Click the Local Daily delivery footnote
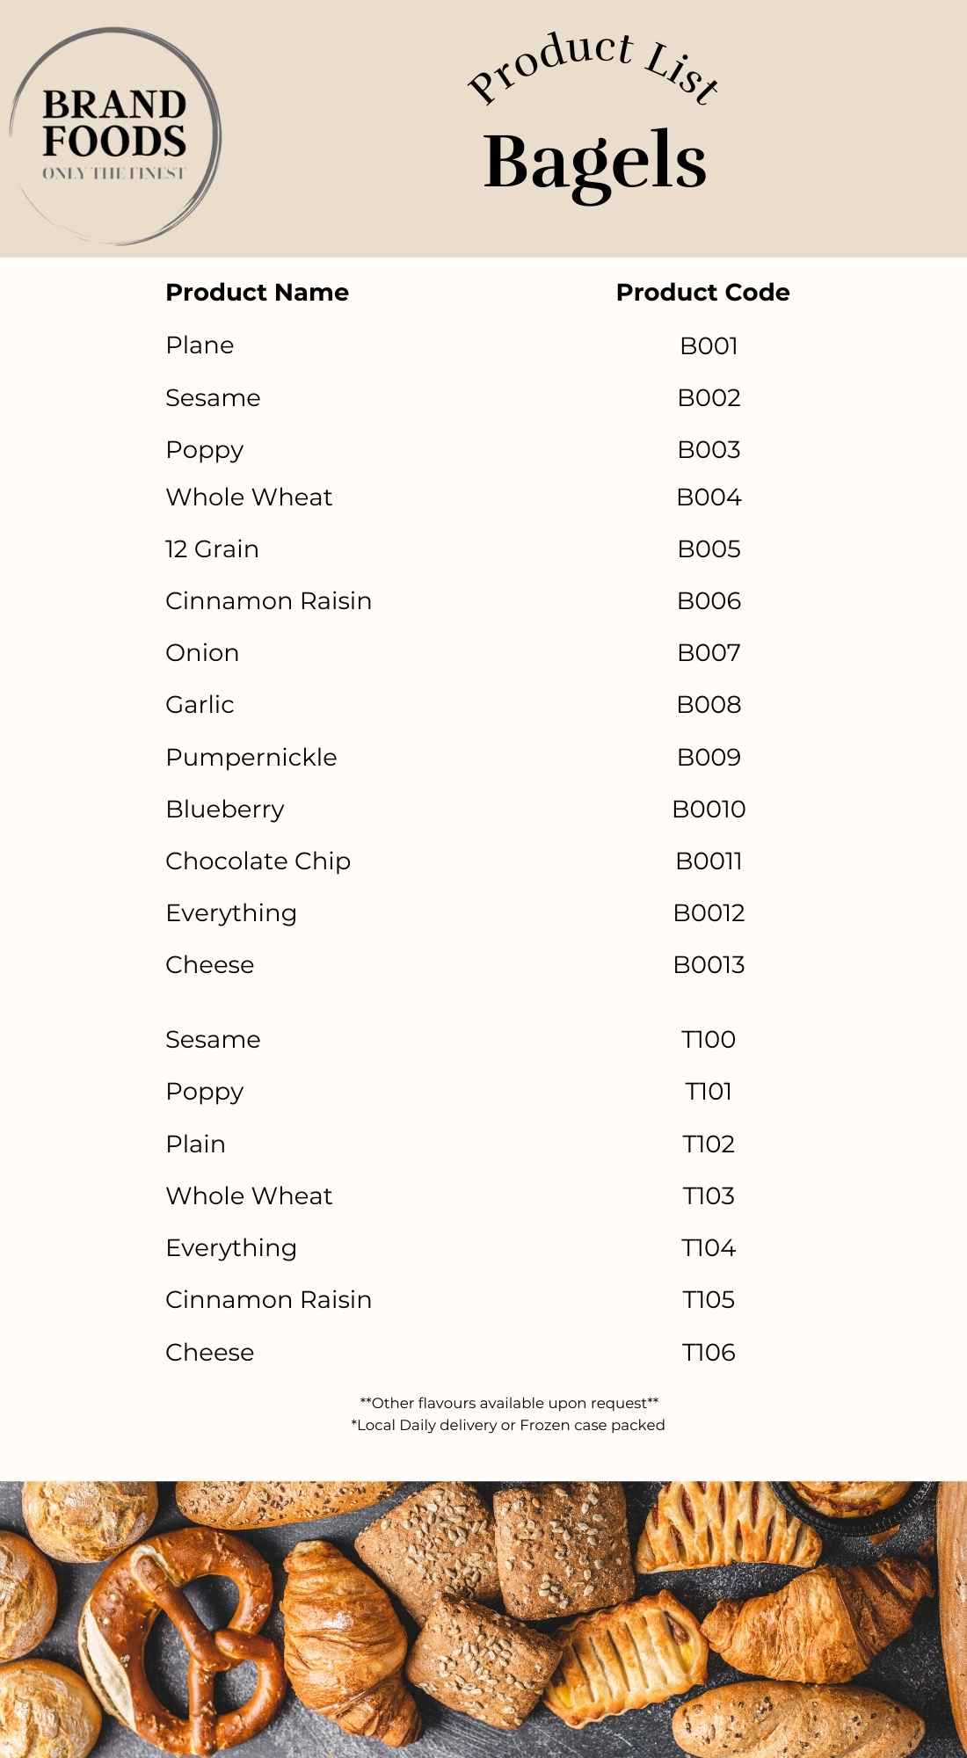967x1758 pixels. click(x=508, y=1425)
